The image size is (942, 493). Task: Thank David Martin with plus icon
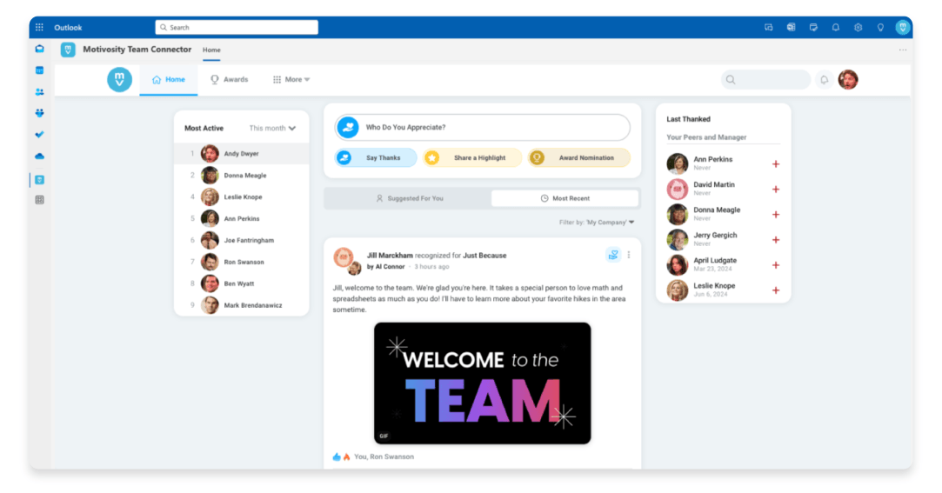click(776, 190)
